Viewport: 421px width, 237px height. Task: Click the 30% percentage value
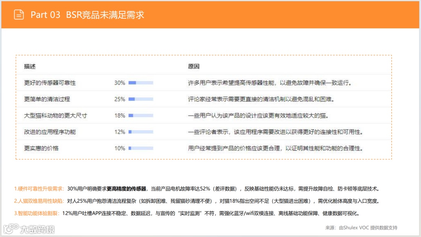click(x=120, y=83)
